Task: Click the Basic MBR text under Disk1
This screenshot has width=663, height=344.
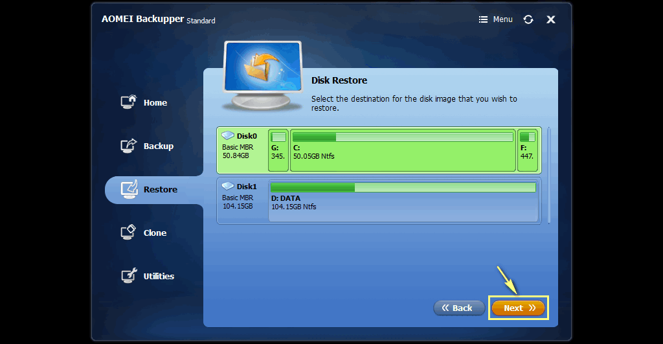Action: 238,198
